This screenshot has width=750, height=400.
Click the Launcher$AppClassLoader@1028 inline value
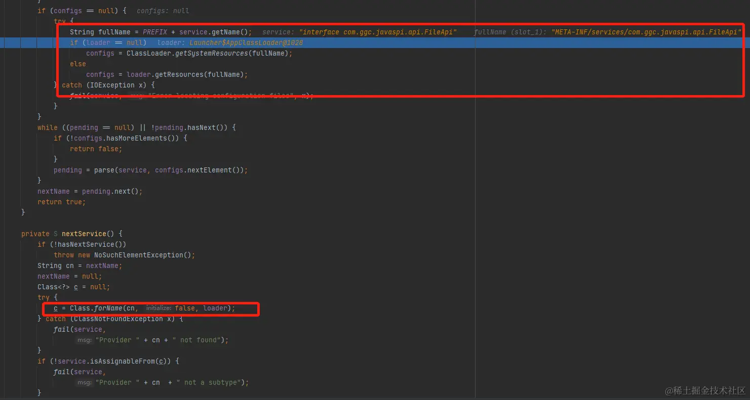[246, 42]
